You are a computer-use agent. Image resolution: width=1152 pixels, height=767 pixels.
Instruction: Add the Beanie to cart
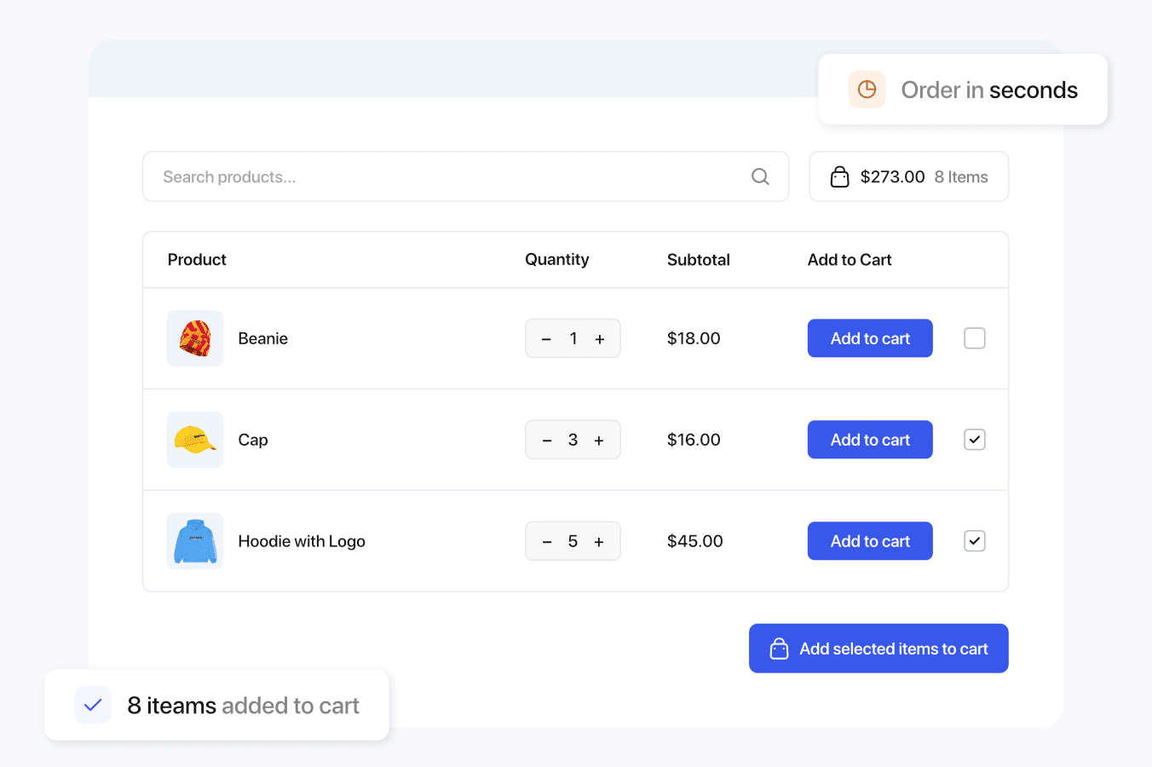pos(870,338)
